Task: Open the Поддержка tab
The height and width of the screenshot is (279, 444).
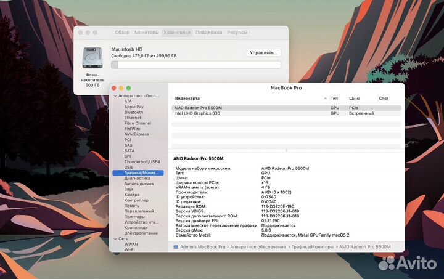Action: 208,33
